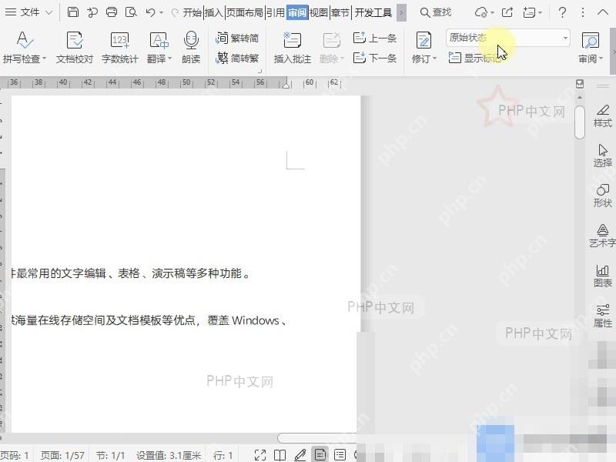Switch to the 开始 tab
The height and width of the screenshot is (462, 616).
[x=192, y=12]
